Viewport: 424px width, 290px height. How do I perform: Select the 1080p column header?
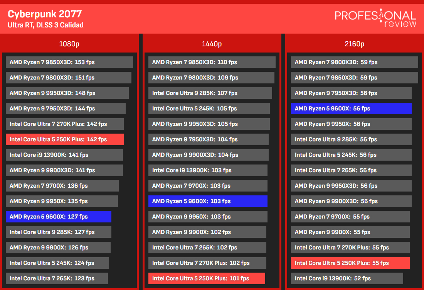tap(69, 44)
